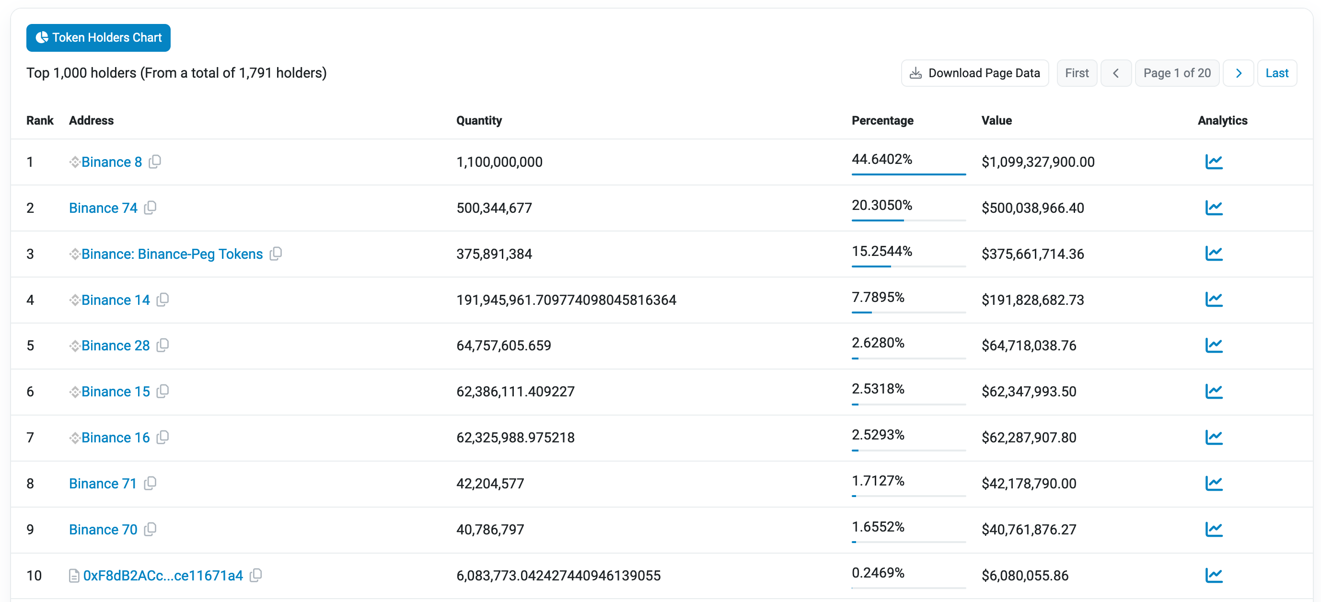The width and height of the screenshot is (1321, 602).
Task: Open Binance 70 address link
Action: point(103,529)
